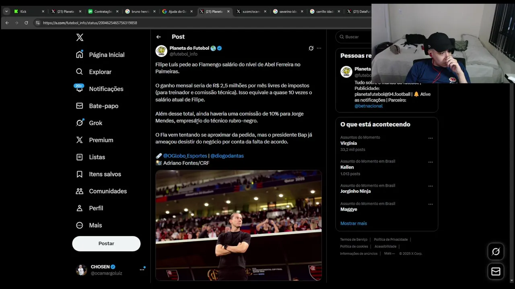This screenshot has height=289, width=515.
Task: Open the X logo home icon
Action: coord(80,37)
